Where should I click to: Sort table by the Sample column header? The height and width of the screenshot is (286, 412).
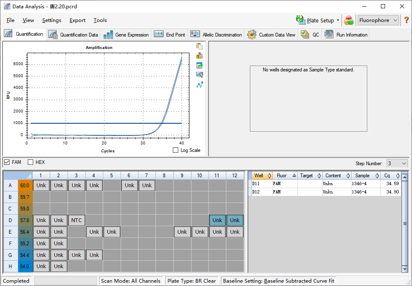tap(366, 176)
